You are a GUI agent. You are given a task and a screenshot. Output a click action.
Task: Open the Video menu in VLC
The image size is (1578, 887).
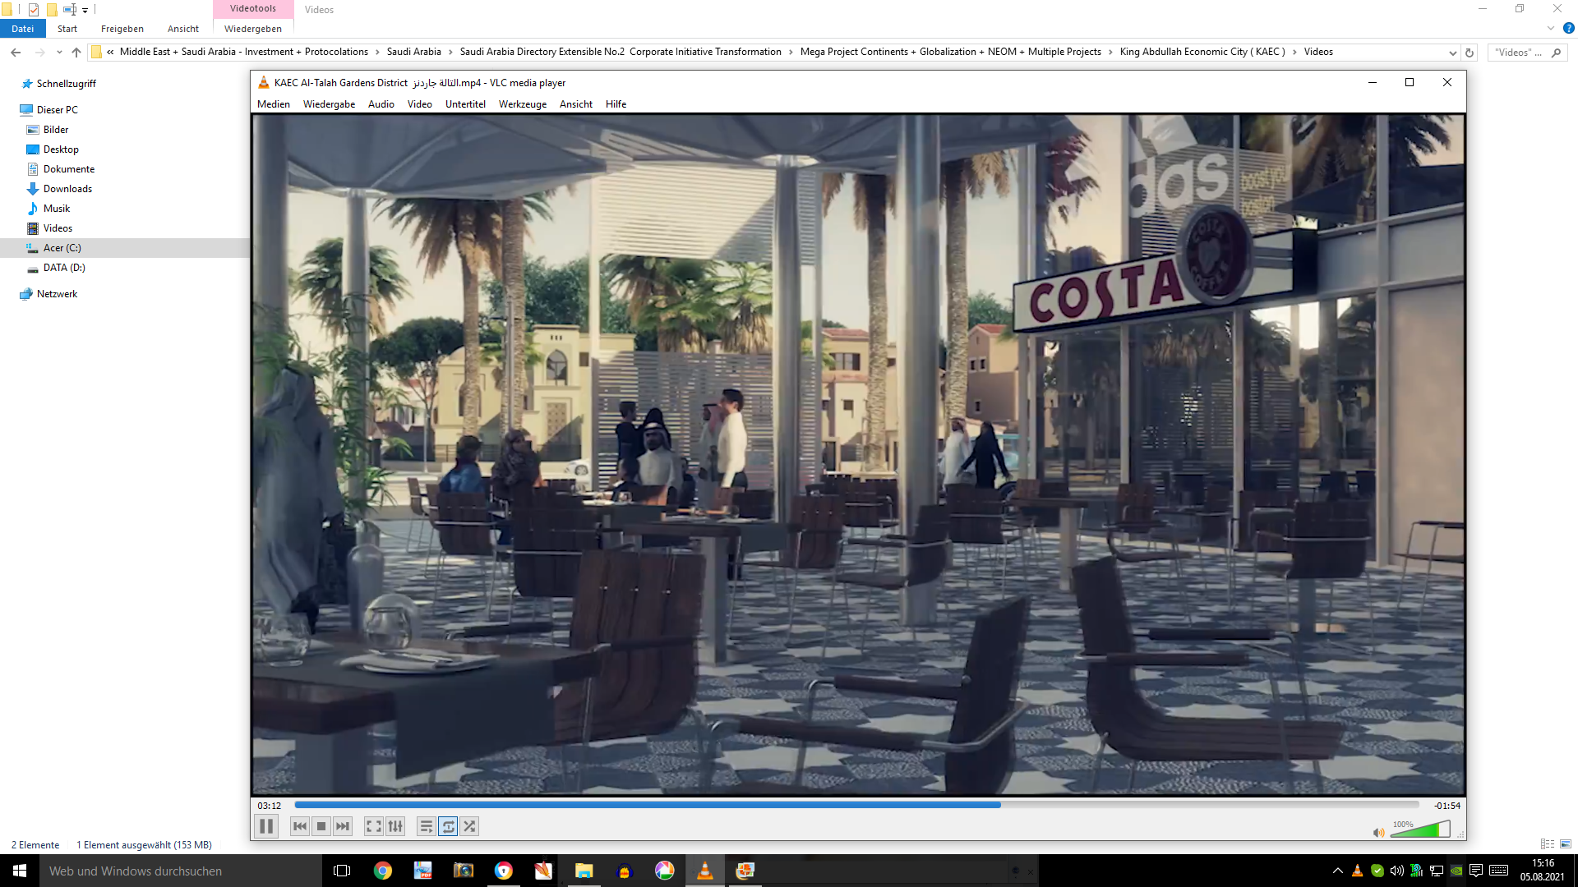pos(419,104)
